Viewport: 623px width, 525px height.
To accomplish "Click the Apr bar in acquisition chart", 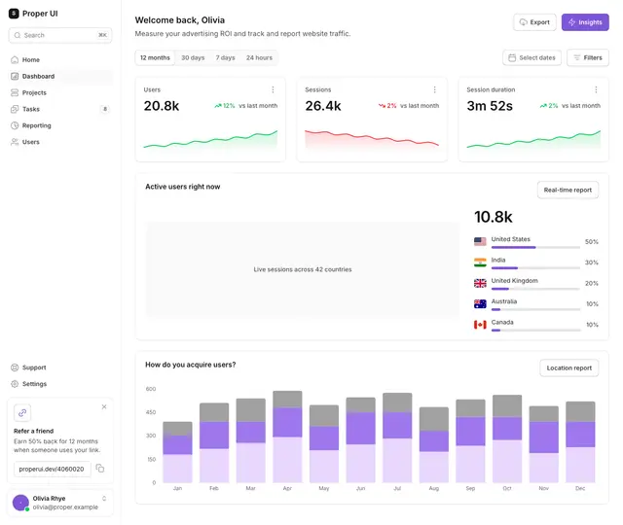I will click(x=287, y=437).
